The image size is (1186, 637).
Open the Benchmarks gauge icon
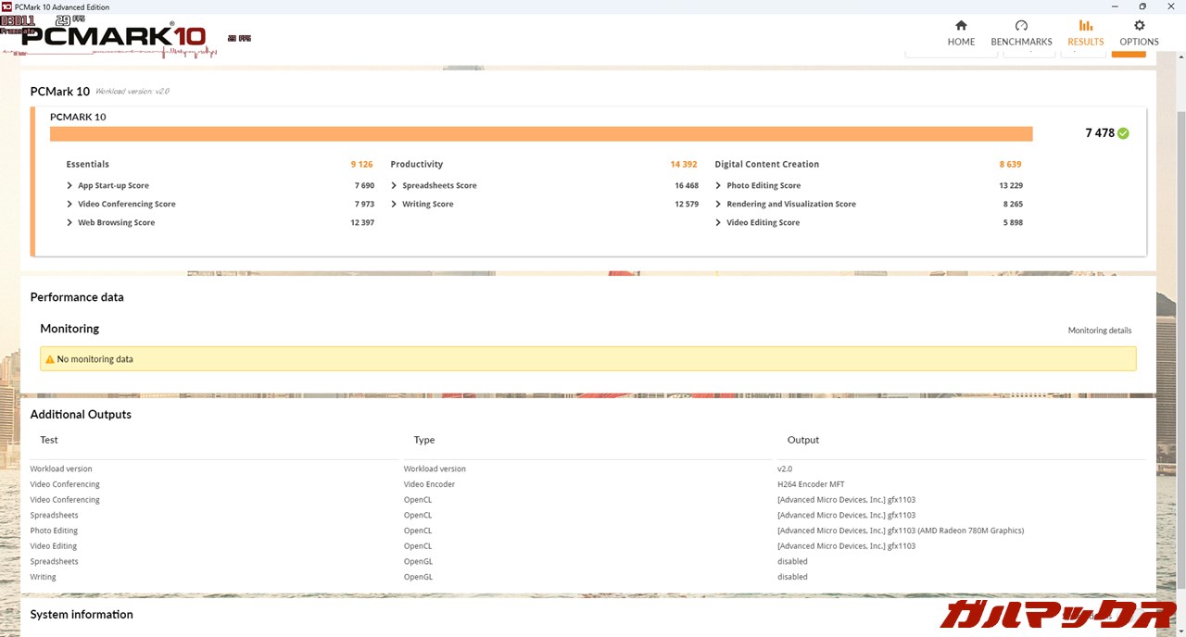(1021, 26)
